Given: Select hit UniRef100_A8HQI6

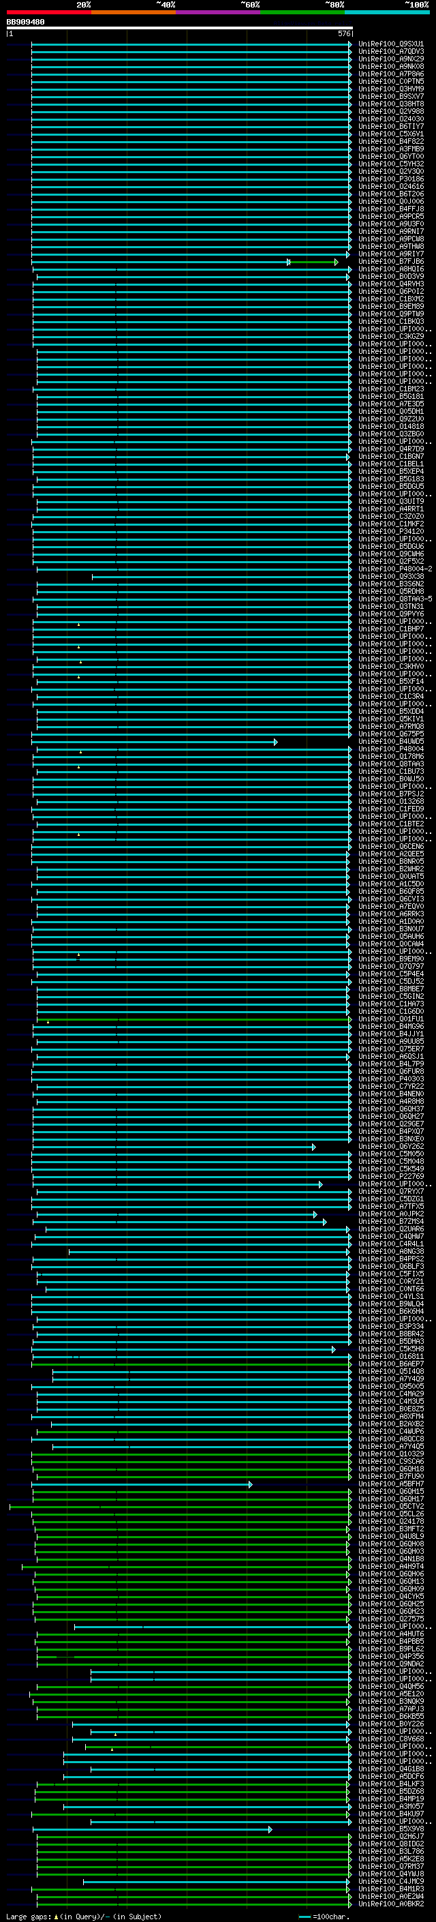Looking at the screenshot, I should (390, 269).
